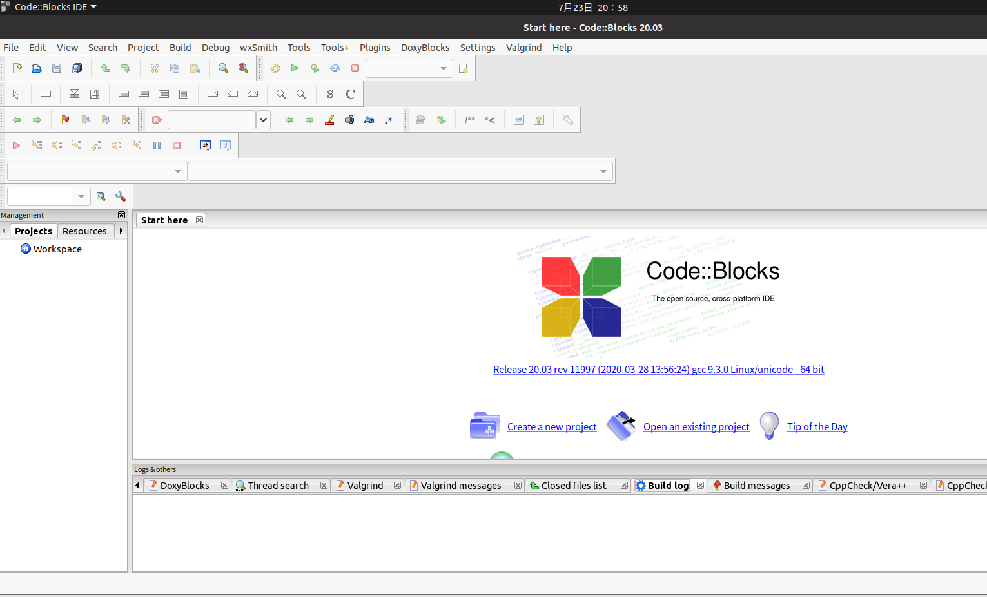The height and width of the screenshot is (597, 987).
Task: Select the Thread search log tab
Action: pos(279,486)
